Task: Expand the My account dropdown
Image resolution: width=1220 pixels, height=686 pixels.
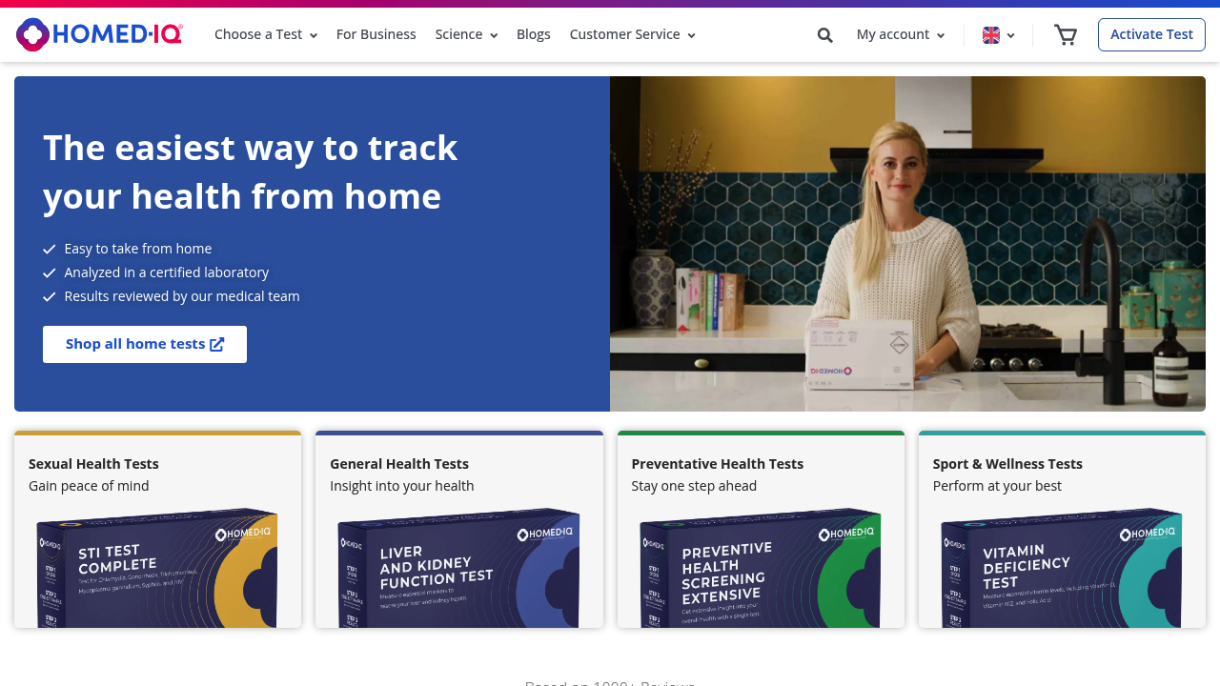Action: [x=899, y=34]
